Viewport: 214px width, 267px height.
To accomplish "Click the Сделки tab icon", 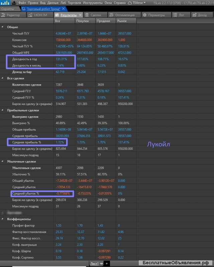I will click(x=87, y=15).
